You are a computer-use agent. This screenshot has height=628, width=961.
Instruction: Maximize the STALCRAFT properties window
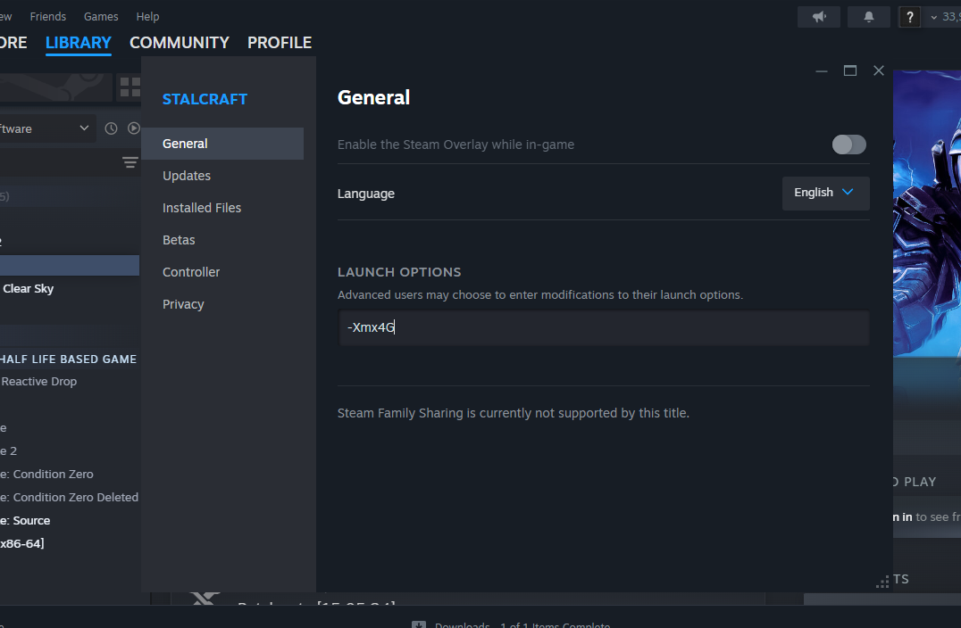click(x=850, y=71)
